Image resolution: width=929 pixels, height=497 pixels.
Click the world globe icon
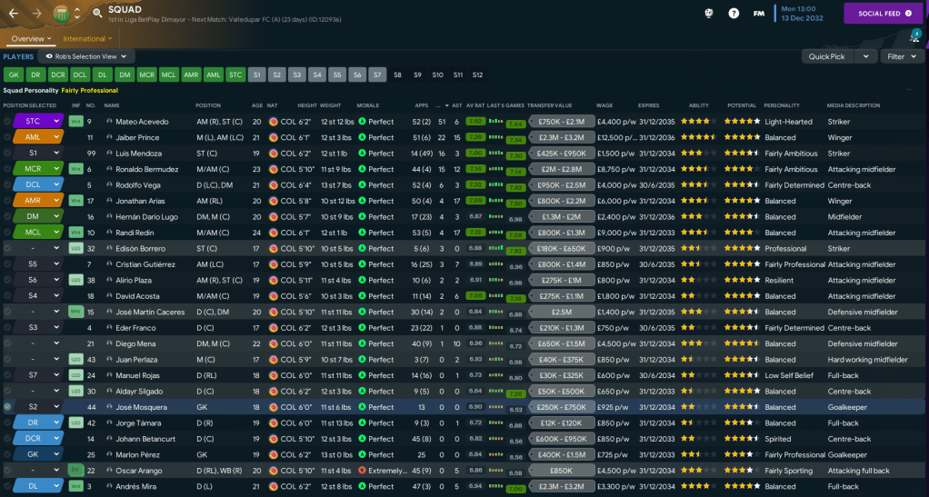pyautogui.click(x=709, y=14)
